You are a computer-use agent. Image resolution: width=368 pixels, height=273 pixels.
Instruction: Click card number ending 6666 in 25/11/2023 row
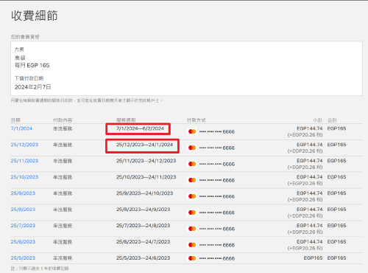coord(217,164)
